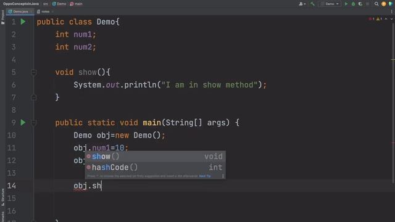Click the string "I am in show method"
395x222 pixels.
point(210,85)
